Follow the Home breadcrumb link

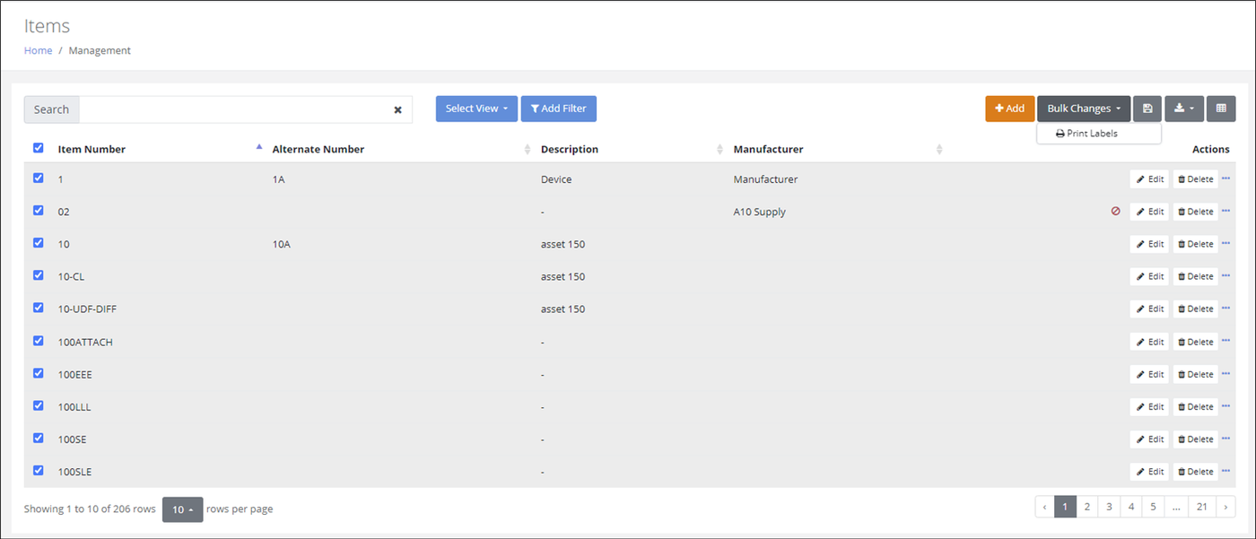38,50
